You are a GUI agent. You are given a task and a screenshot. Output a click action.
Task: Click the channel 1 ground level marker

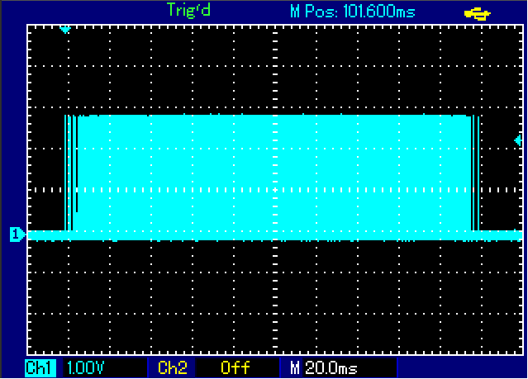17,235
